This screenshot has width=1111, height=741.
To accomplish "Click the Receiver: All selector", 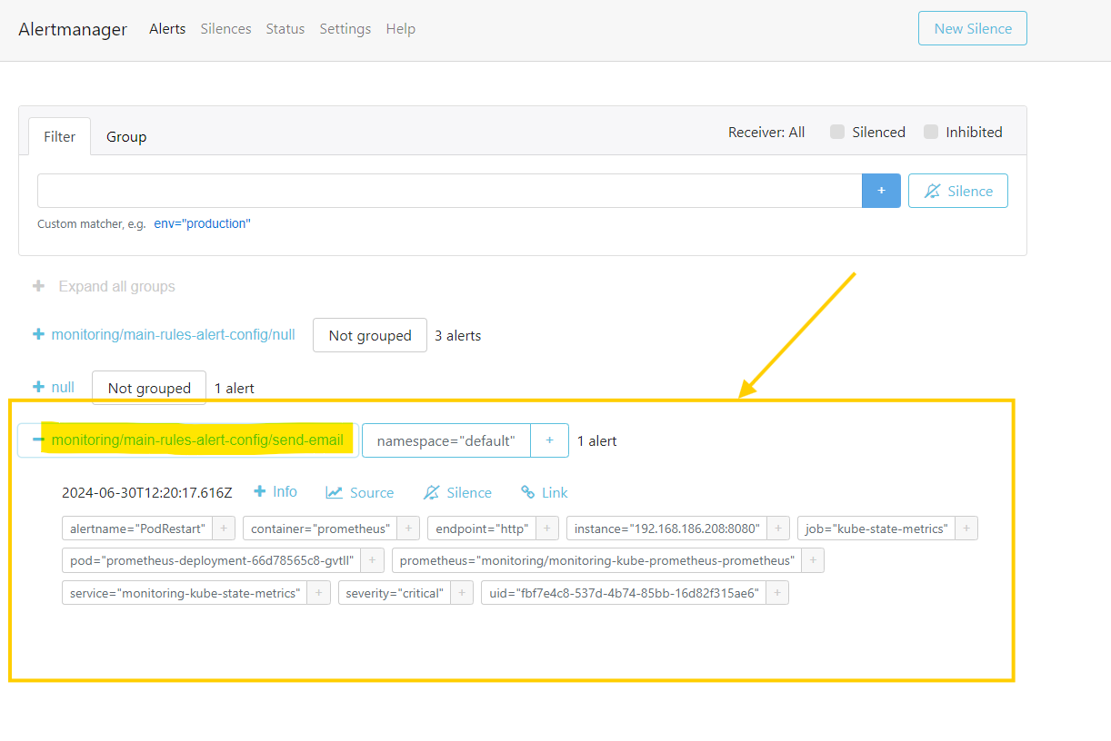I will tap(766, 132).
